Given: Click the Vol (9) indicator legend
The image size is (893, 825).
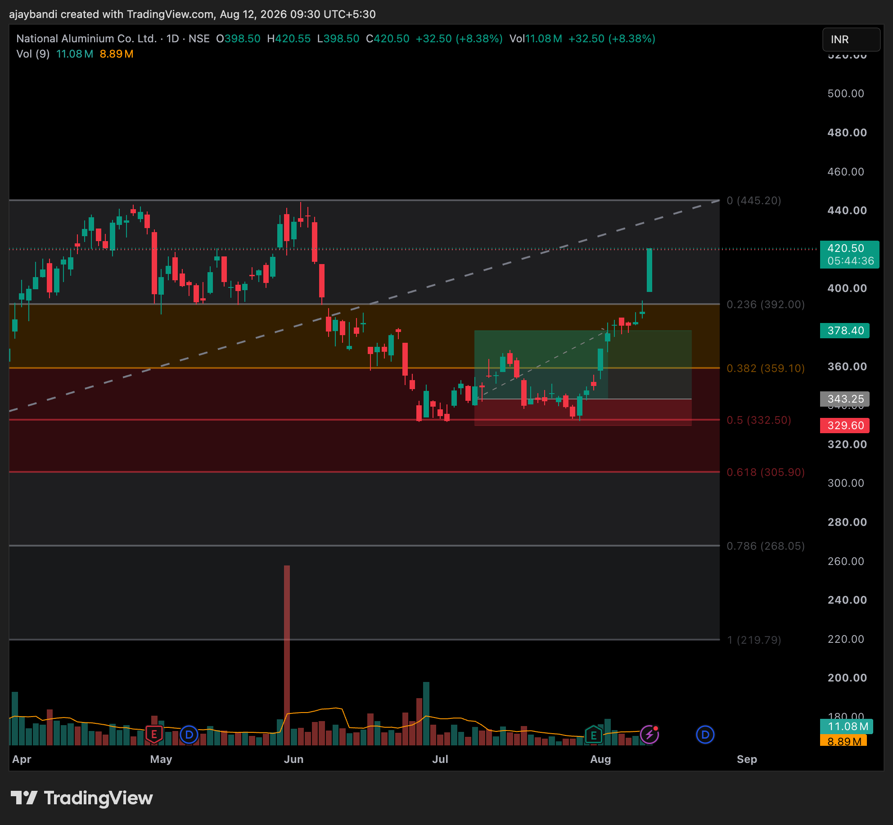Looking at the screenshot, I should 33,54.
